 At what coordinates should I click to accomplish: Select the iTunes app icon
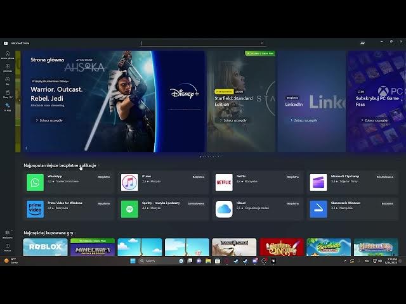[129, 182]
